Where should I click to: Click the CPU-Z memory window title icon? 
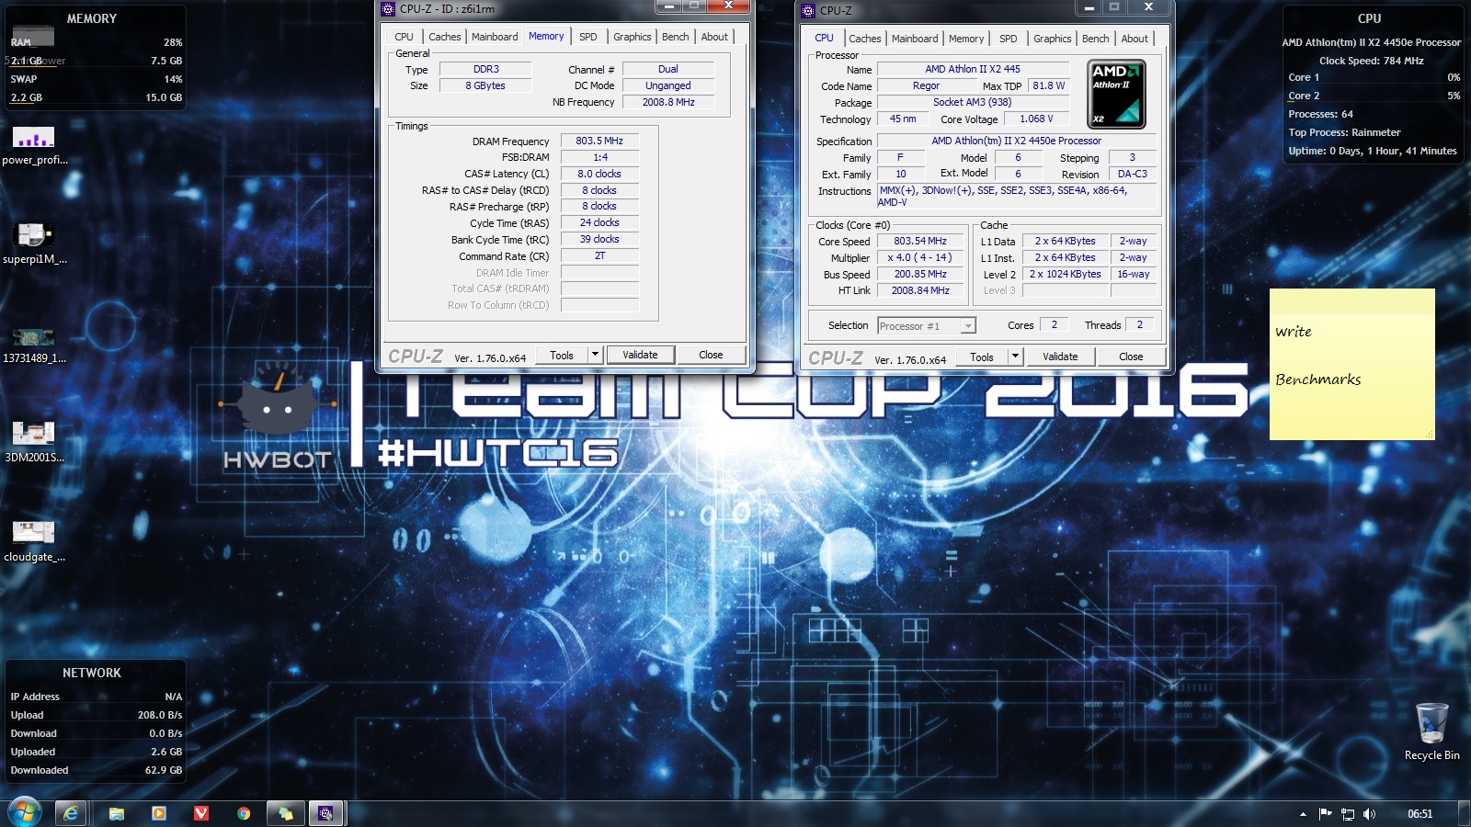point(388,8)
